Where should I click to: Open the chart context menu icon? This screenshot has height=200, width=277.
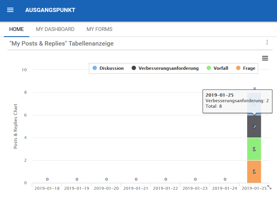point(265,58)
